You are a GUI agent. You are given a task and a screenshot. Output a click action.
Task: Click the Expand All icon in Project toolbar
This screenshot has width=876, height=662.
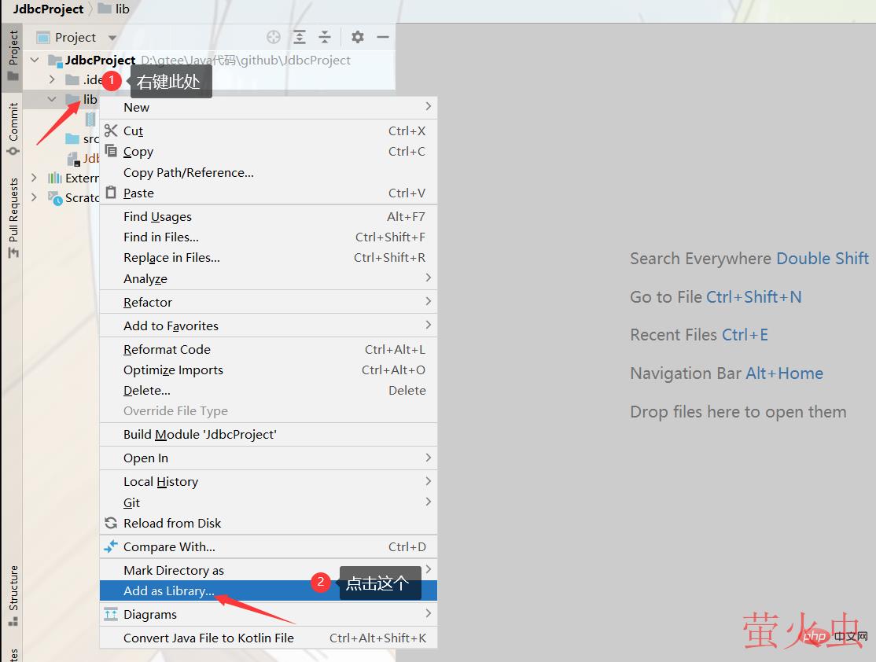(x=300, y=37)
